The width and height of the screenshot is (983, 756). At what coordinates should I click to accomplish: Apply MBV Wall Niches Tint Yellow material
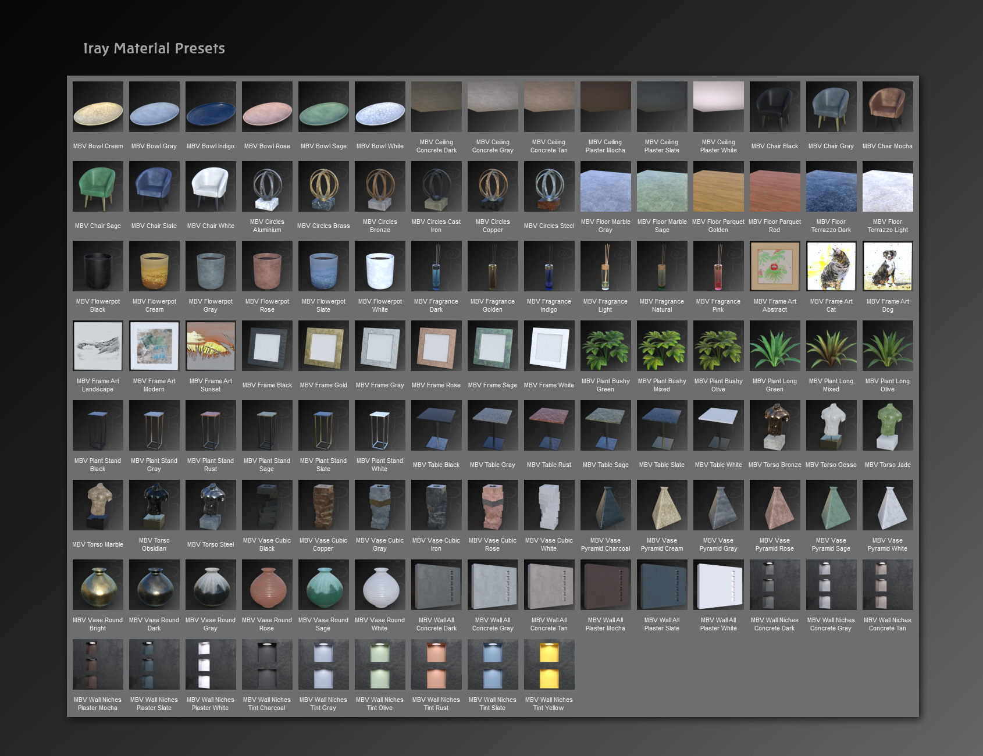(x=549, y=664)
